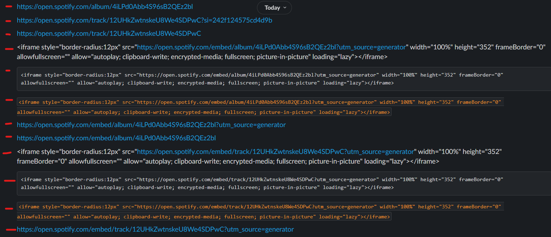Open the track link ending with si=242f124575cd4d9b

click(x=144, y=20)
